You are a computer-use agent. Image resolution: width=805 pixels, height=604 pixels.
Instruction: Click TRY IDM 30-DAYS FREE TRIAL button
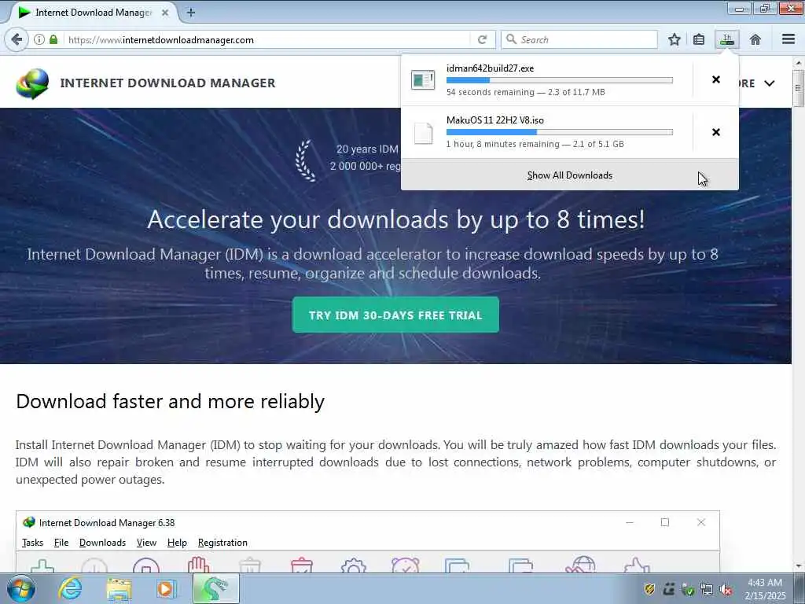[x=395, y=315]
